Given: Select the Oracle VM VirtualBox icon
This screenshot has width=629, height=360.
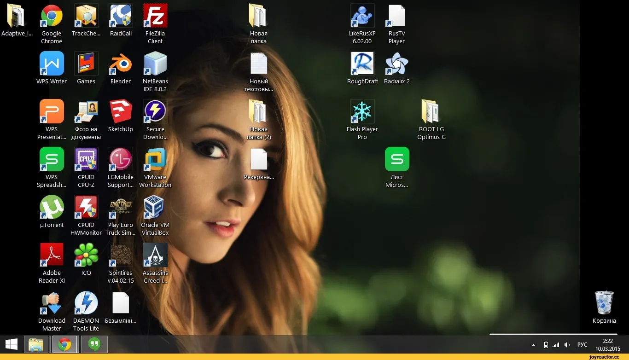Looking at the screenshot, I should click(155, 207).
